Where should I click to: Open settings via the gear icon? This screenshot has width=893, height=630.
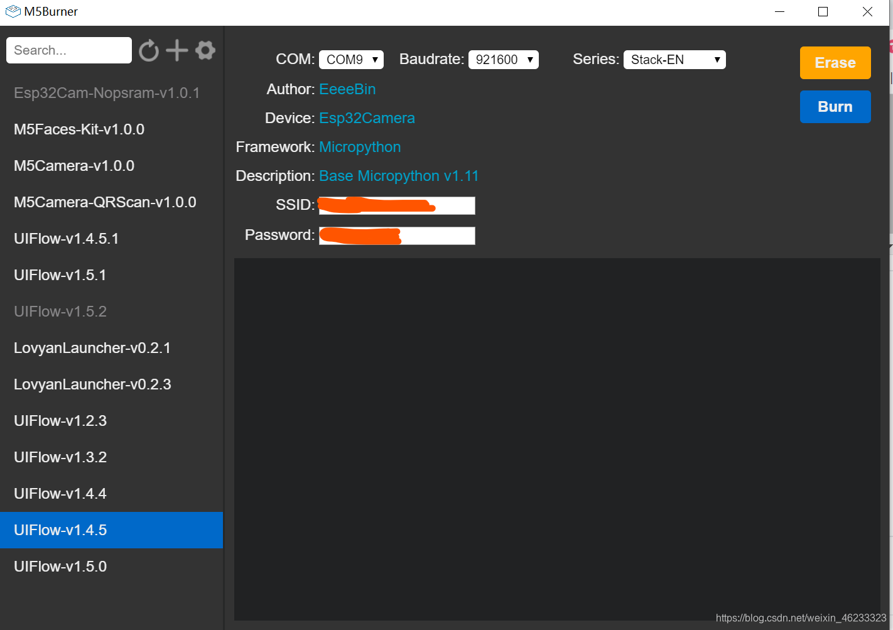point(205,50)
